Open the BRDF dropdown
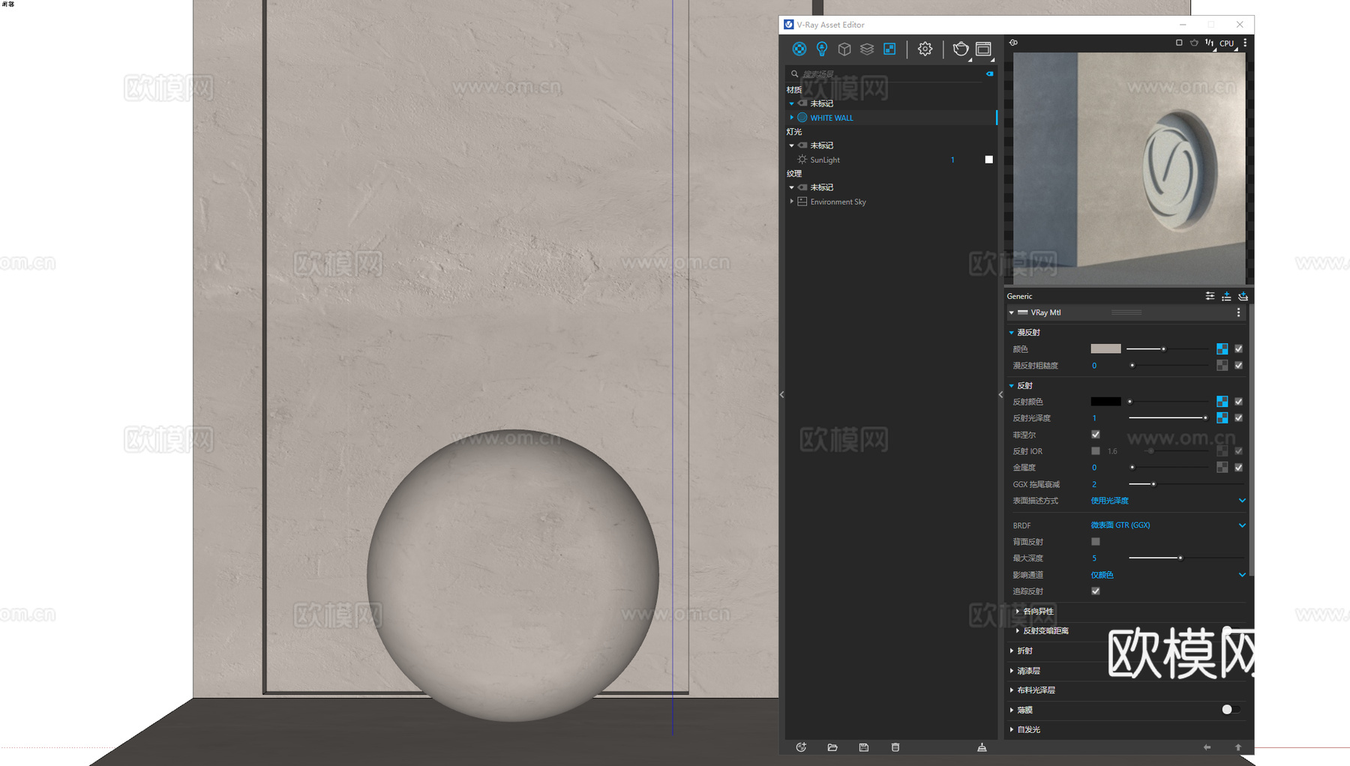Viewport: 1350px width, 766px height. pyautogui.click(x=1168, y=525)
